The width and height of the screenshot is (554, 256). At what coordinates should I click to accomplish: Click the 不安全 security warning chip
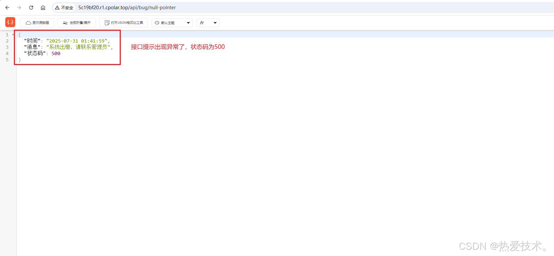click(x=64, y=8)
